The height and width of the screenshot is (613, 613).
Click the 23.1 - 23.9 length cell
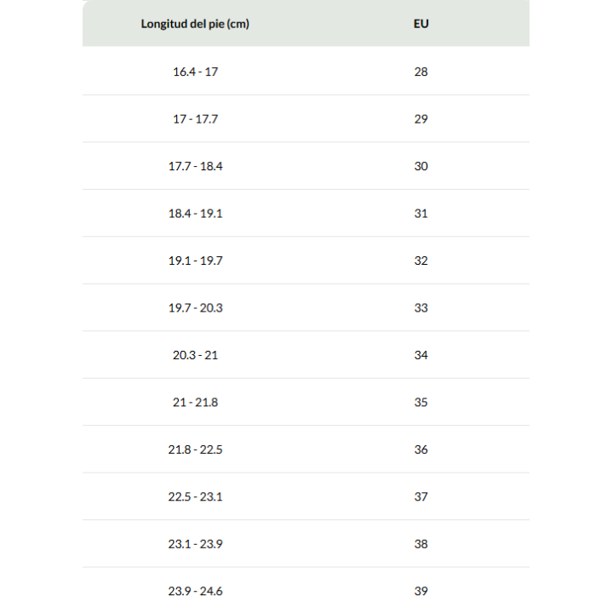(195, 544)
